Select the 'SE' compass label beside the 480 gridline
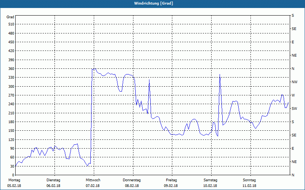Screen dimensions: 305x190 [294, 29]
